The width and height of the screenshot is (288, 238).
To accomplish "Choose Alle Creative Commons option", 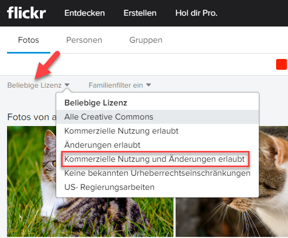I will (x=157, y=117).
